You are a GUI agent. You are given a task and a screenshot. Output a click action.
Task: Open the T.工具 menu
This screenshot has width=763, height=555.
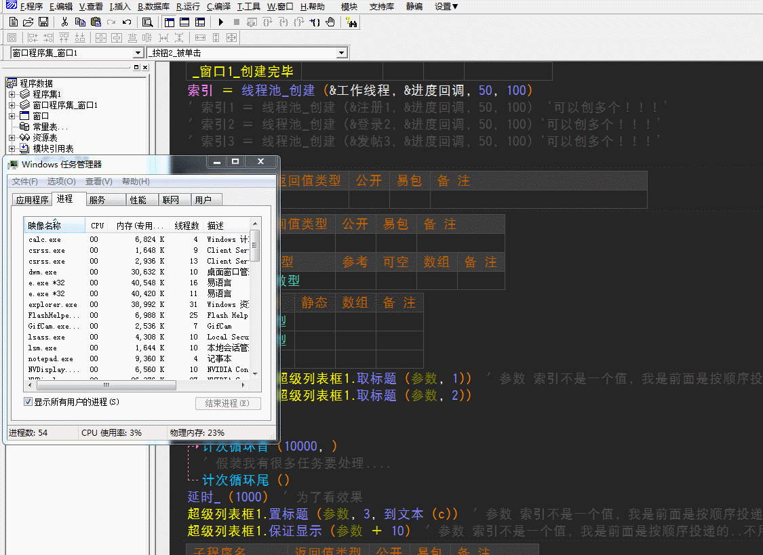pyautogui.click(x=249, y=6)
